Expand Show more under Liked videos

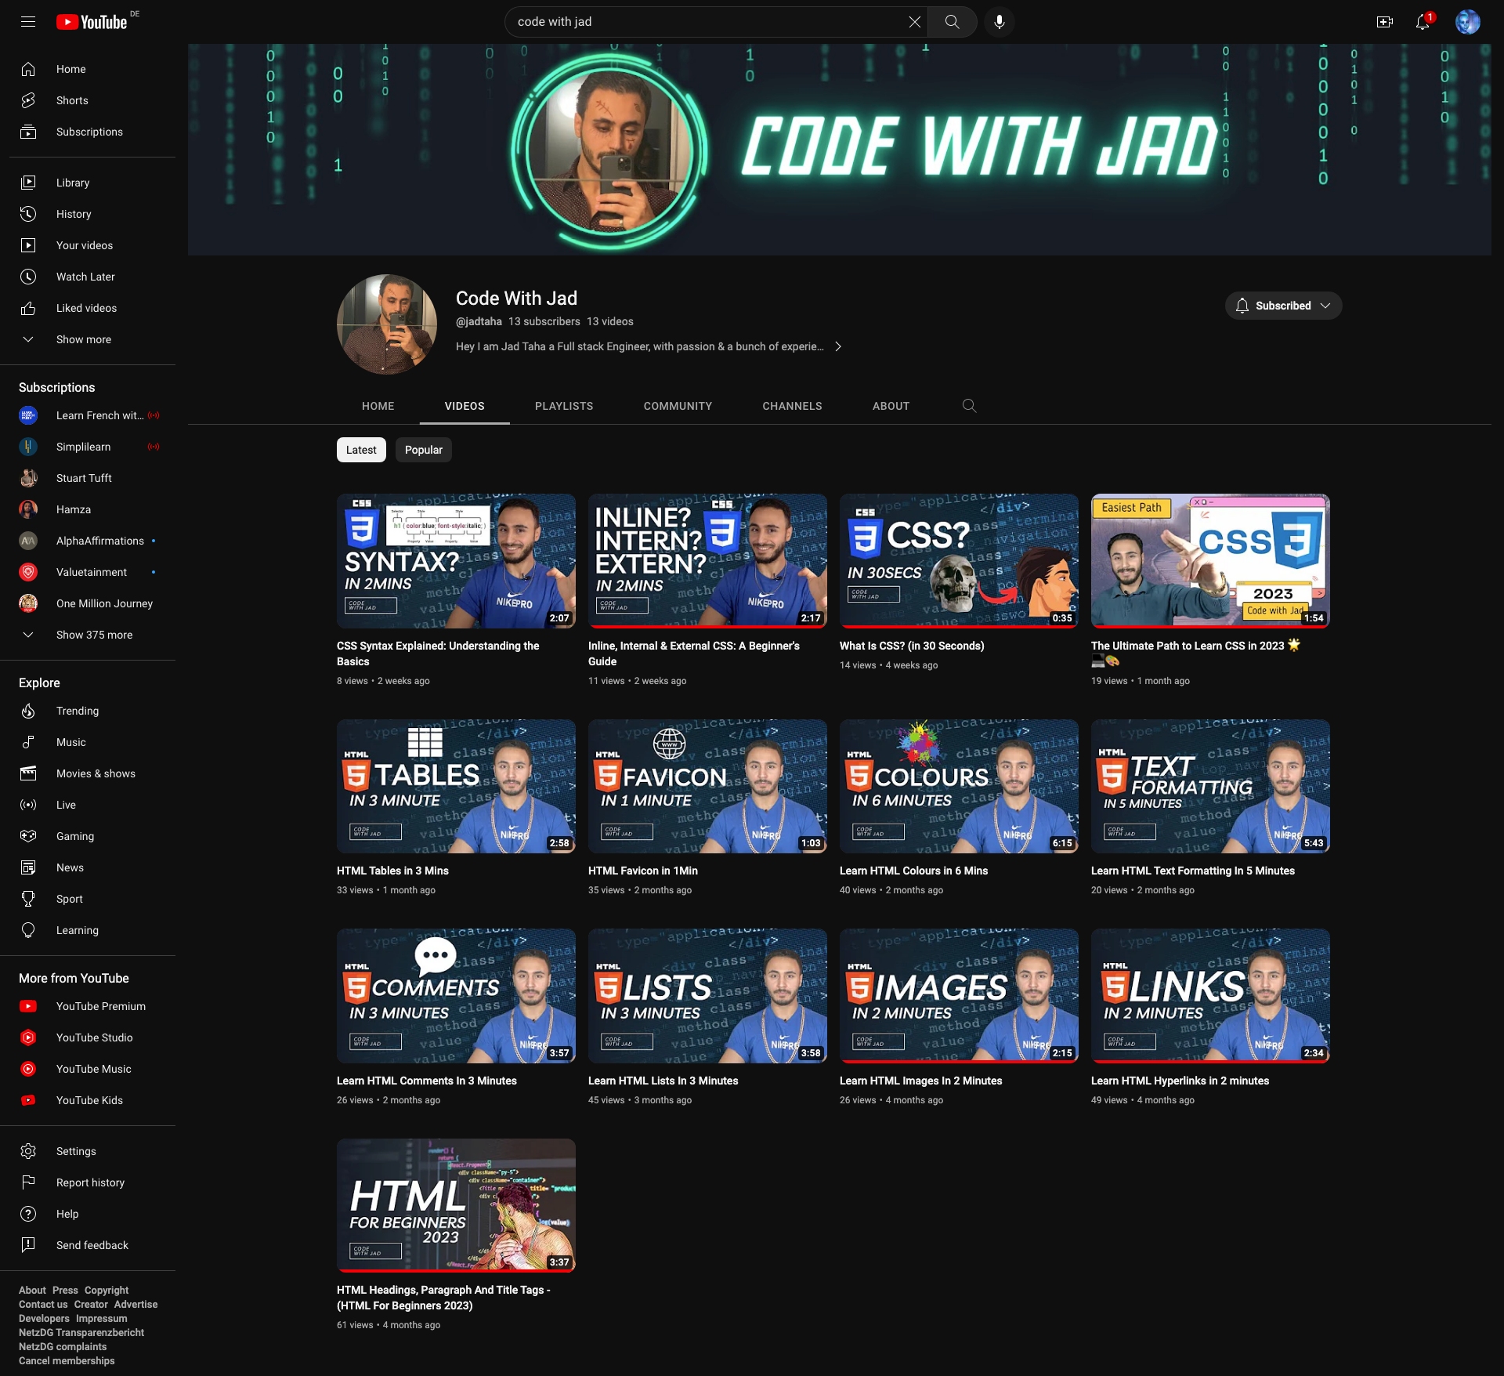pyautogui.click(x=83, y=339)
